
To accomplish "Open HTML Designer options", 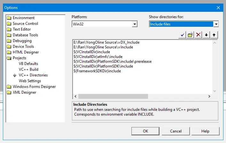I will pos(26,52).
